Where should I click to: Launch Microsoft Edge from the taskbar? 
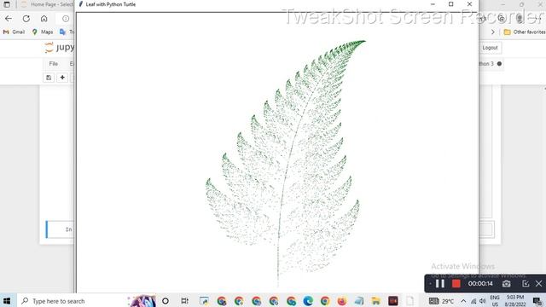(308, 301)
